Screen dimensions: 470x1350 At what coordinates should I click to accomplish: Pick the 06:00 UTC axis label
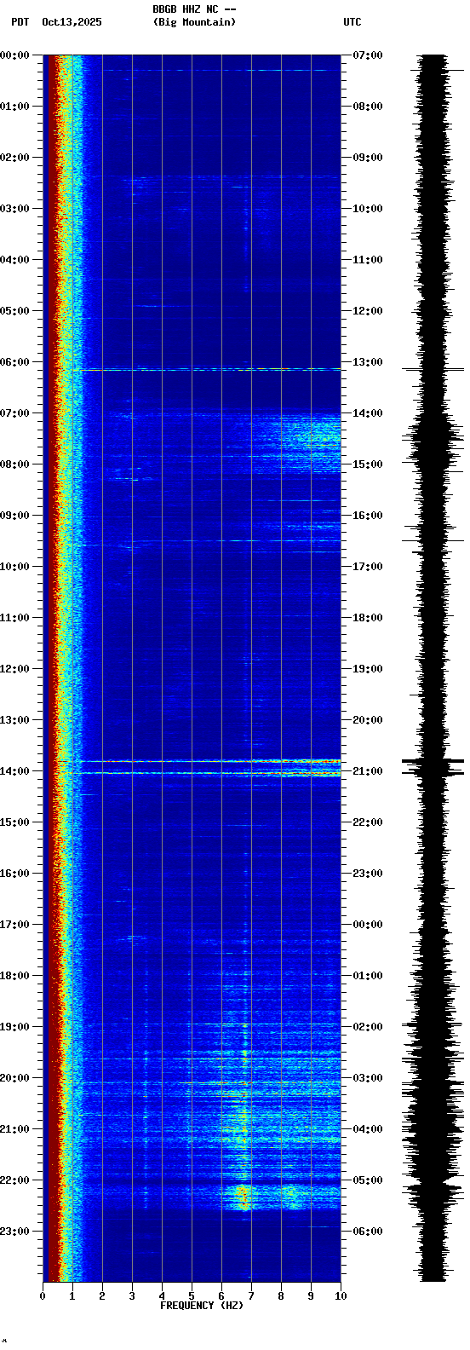[x=368, y=1232]
